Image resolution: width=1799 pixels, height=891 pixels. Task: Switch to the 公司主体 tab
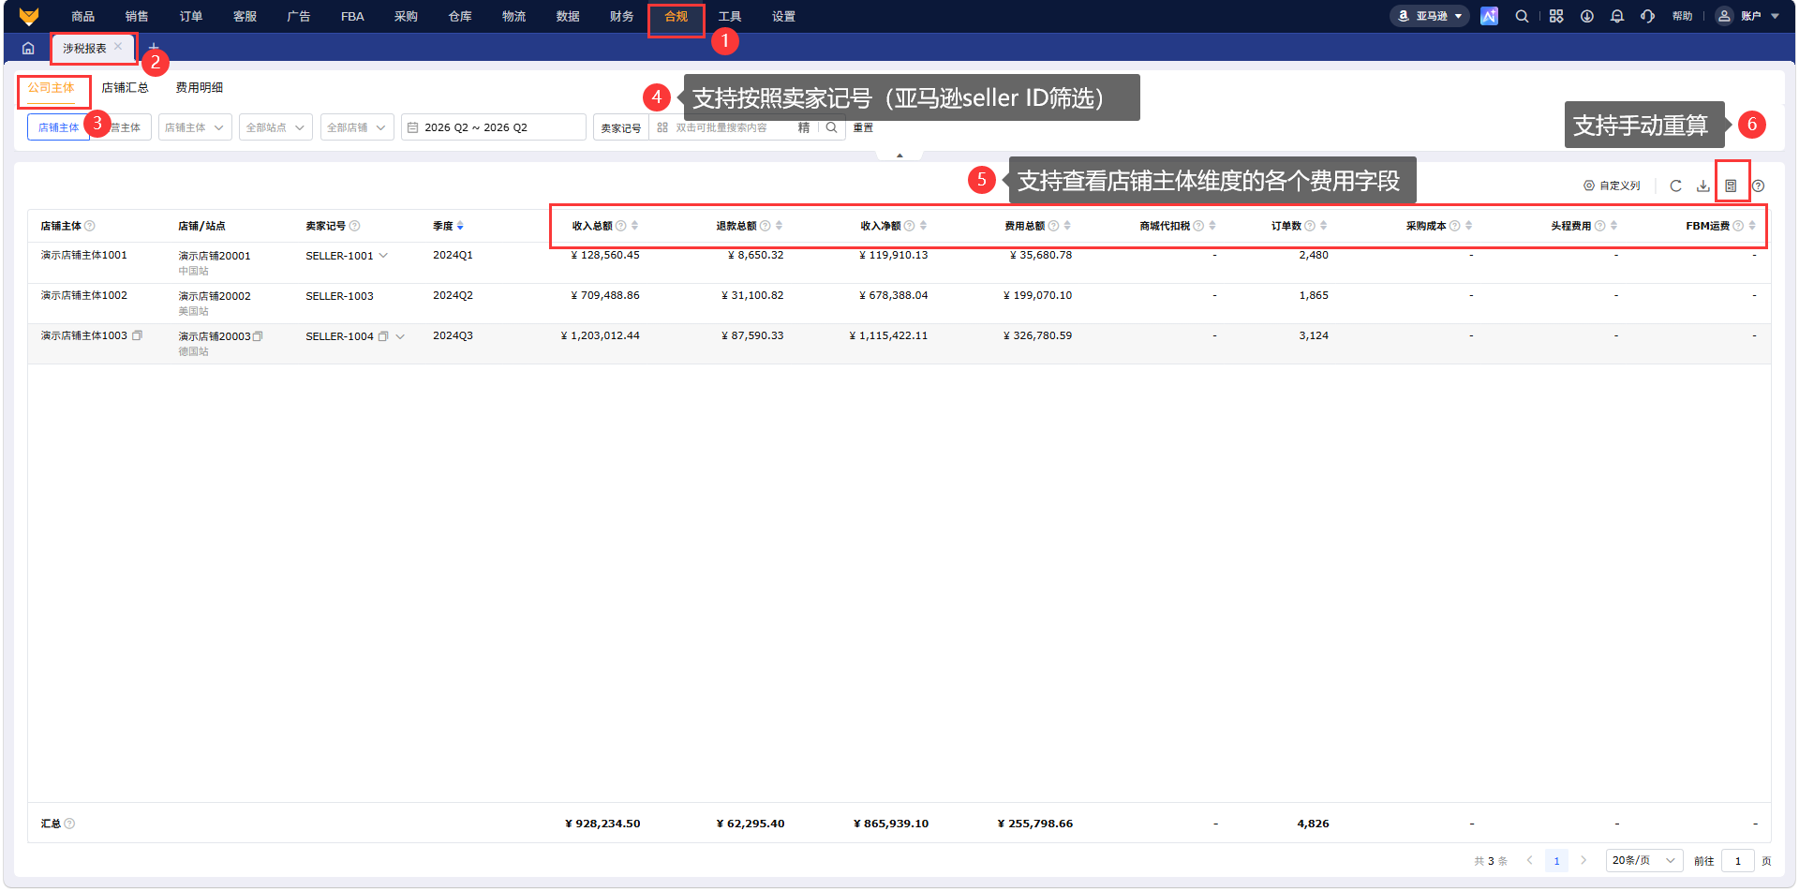pos(51,88)
